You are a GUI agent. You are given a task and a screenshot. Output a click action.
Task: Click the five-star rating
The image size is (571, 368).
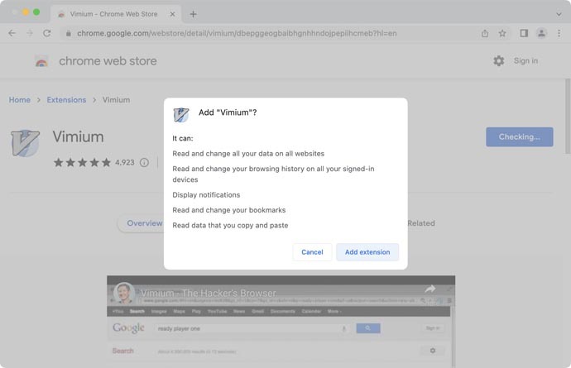click(82, 162)
